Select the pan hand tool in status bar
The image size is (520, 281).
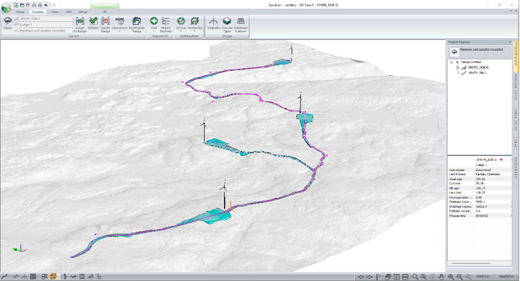click(441, 277)
